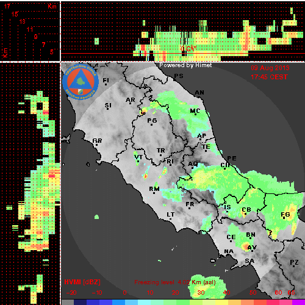Click the AQ city label on the map
The height and width of the screenshot is (305, 305).
pyautogui.click(x=193, y=164)
